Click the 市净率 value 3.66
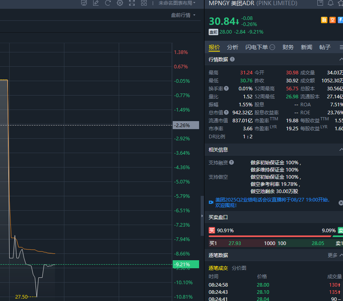 pos(247,129)
